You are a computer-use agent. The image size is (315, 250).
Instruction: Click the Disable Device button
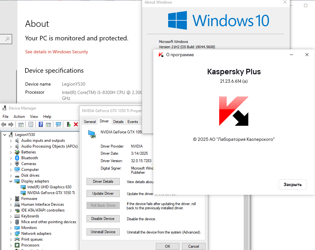pyautogui.click(x=103, y=219)
